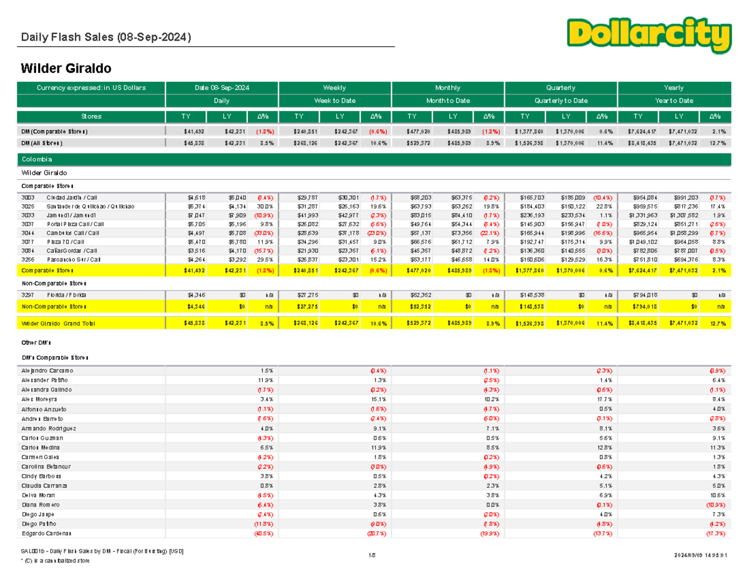Select the 'Year to Date' sub-header

tap(673, 101)
